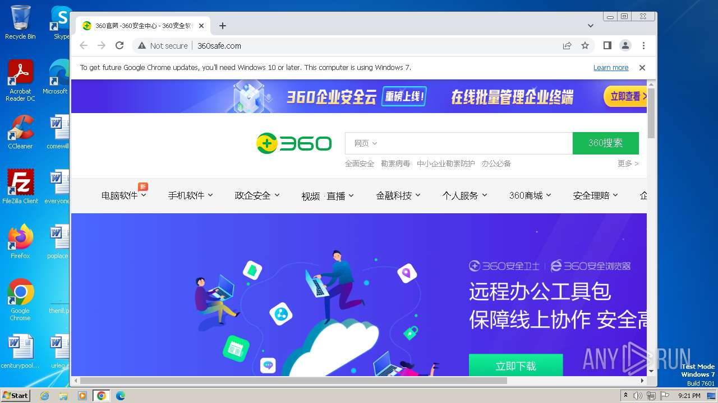This screenshot has height=403, width=718.
Task: Click the Chrome taskbar icon
Action: (101, 396)
